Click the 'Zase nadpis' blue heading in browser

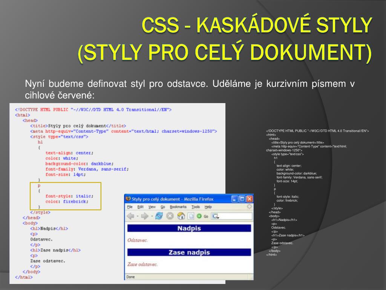(189, 252)
